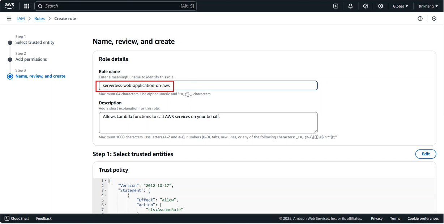
Task: Launch CloudShell from top bar icon
Action: coord(336,6)
